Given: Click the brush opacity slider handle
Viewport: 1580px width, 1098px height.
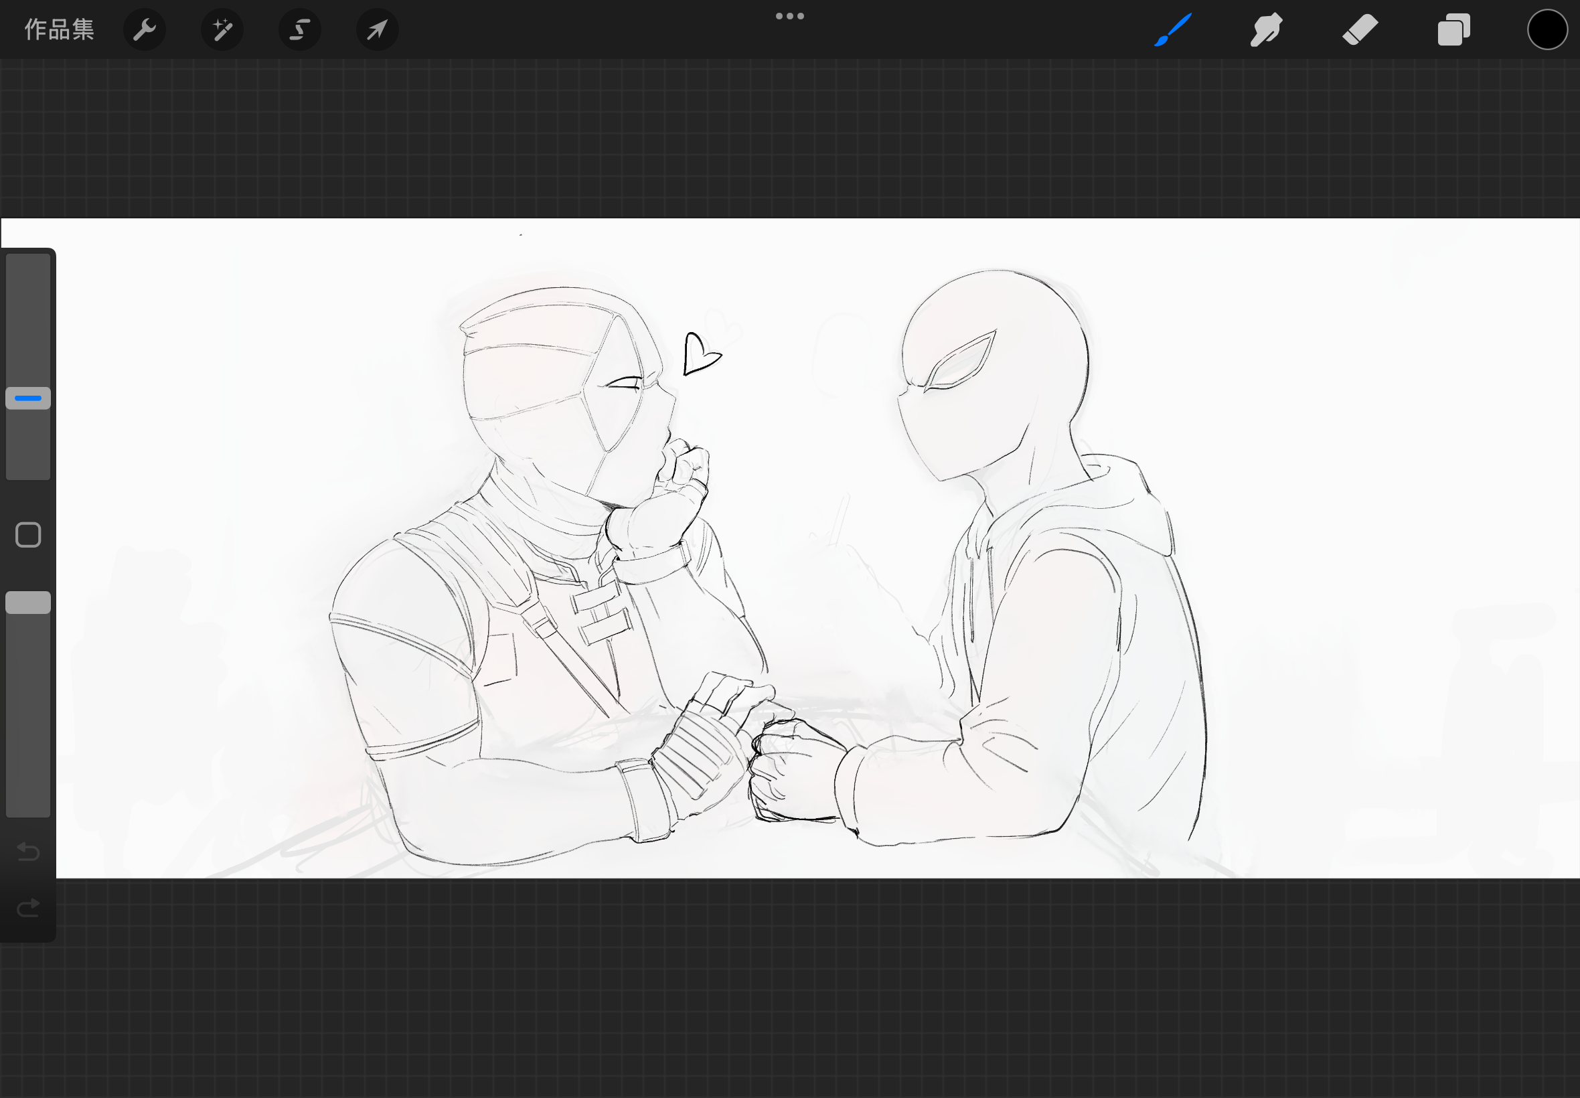Looking at the screenshot, I should coord(28,603).
